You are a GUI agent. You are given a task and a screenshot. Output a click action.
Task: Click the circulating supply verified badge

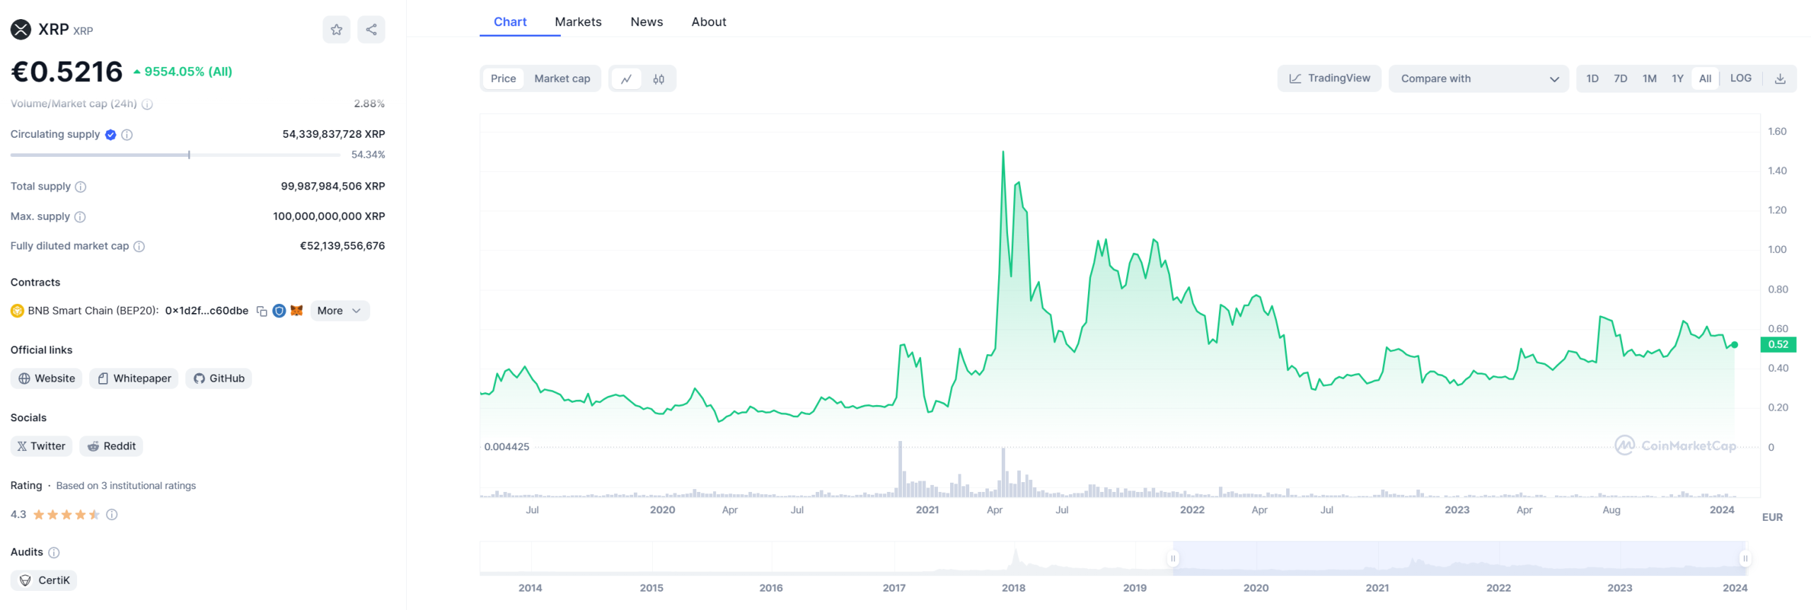pyautogui.click(x=110, y=134)
